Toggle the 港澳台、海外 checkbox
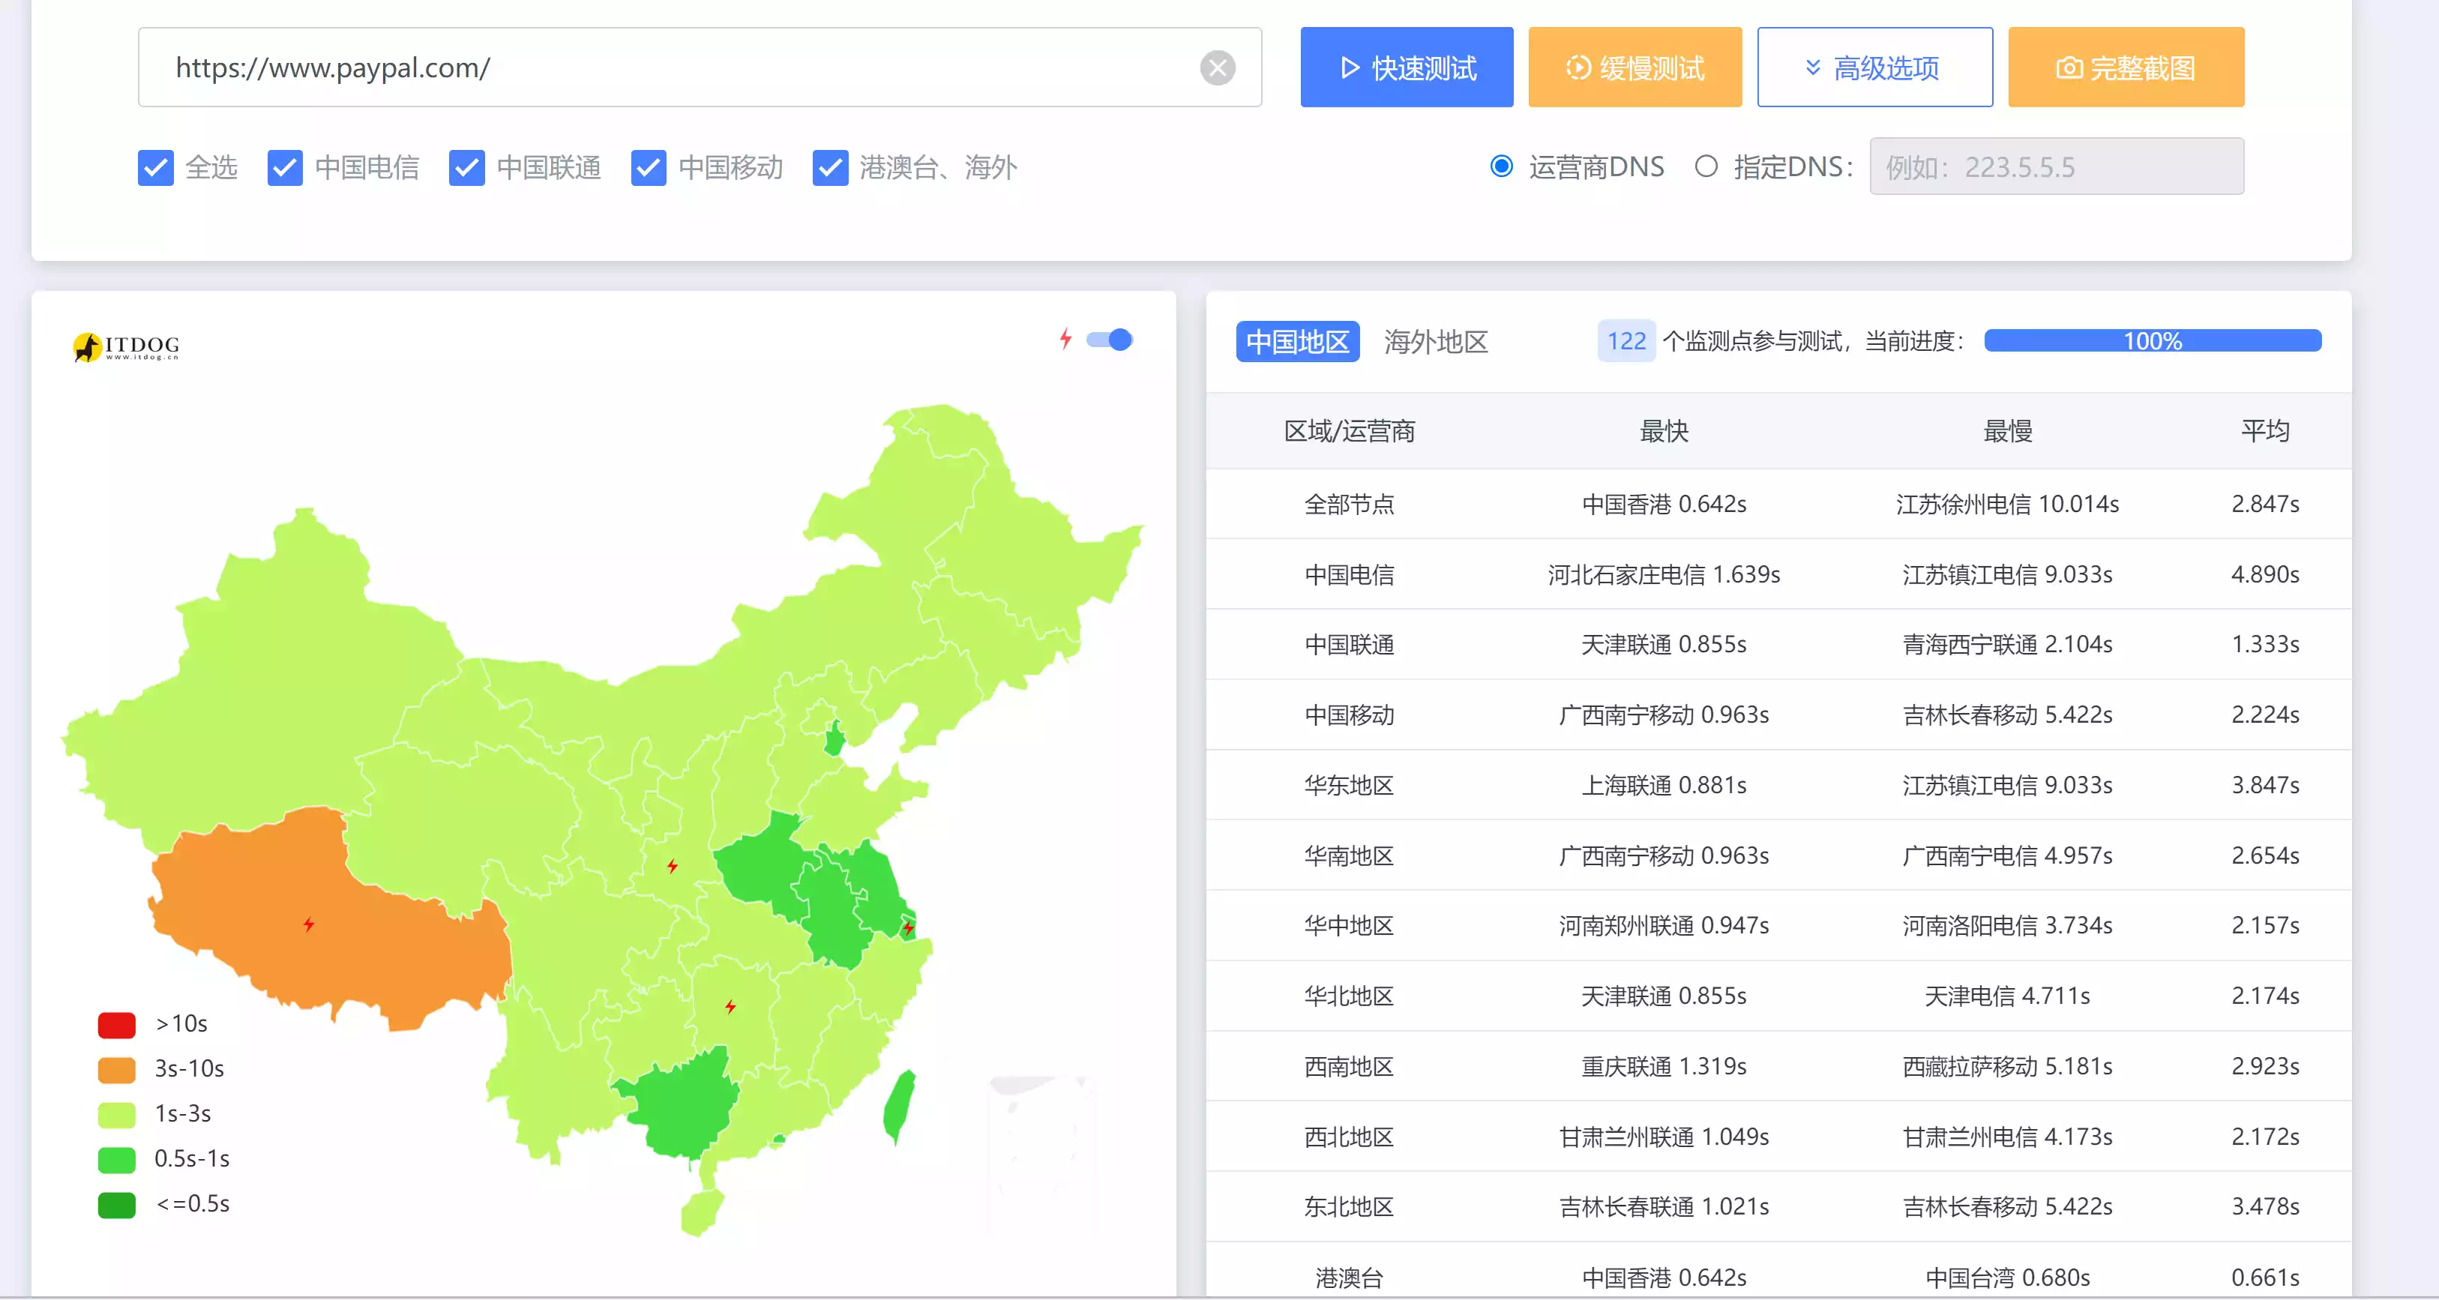This screenshot has width=2439, height=1300. [830, 168]
